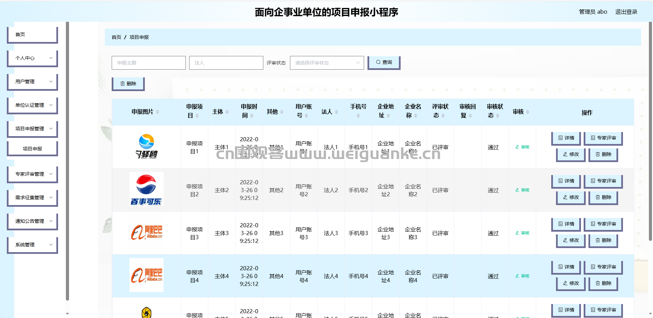Open Alibaba logo image of 申报项目4
The image size is (653, 318).
point(147,275)
